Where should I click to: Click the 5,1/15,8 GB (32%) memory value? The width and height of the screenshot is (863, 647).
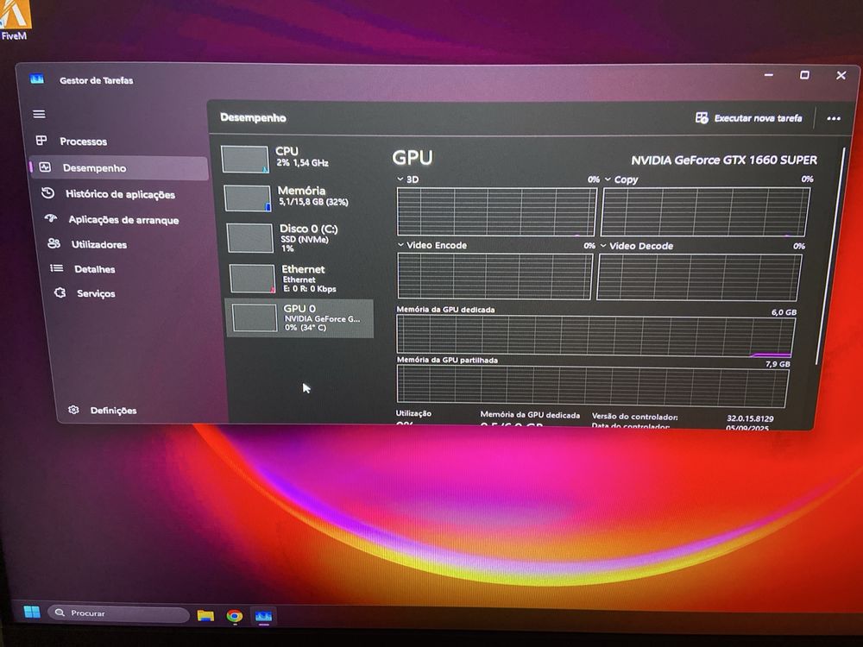coord(313,202)
